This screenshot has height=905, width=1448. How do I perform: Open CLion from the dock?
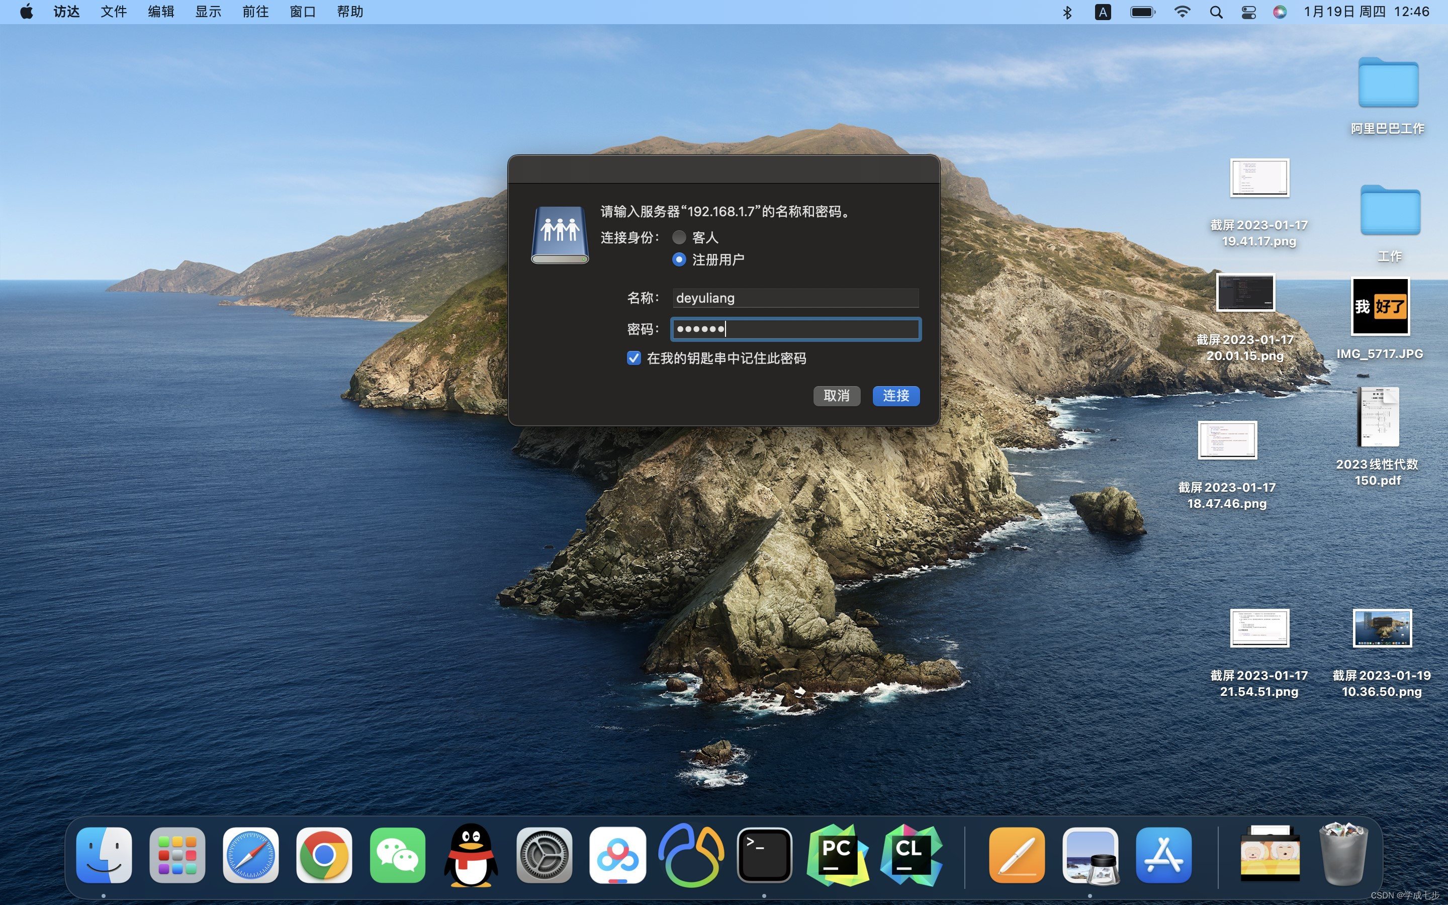[911, 855]
